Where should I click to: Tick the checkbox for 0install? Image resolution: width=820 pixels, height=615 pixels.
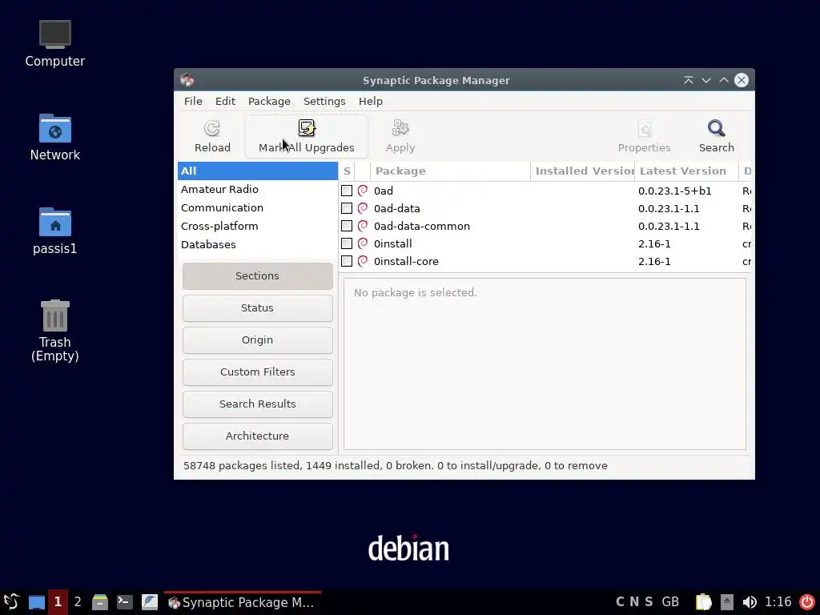pos(346,243)
